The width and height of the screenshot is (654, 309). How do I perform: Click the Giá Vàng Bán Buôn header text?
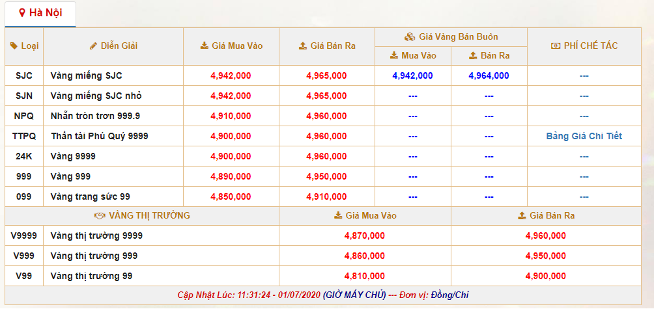coord(458,36)
